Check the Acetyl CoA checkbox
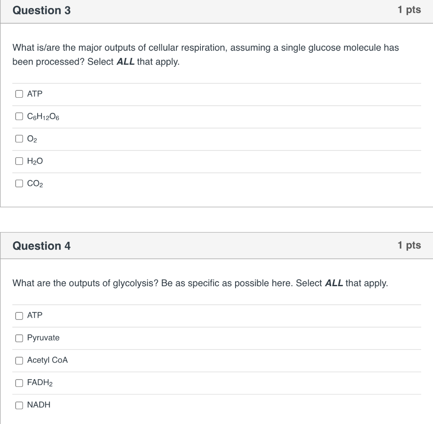 19,360
